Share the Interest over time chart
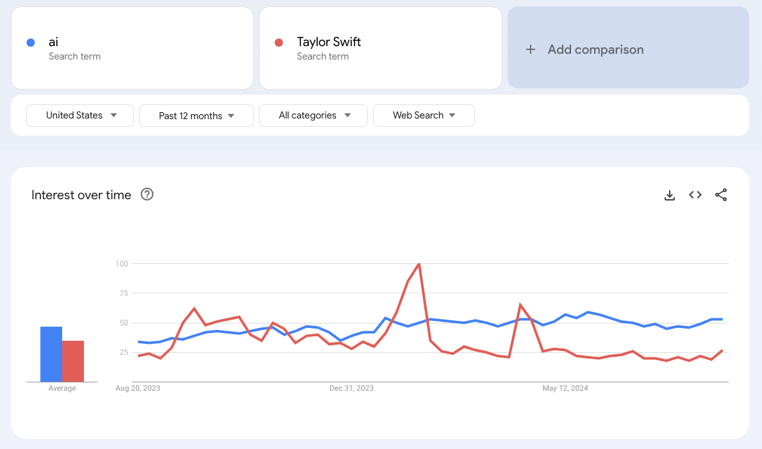This screenshot has height=449, width=762. pyautogui.click(x=721, y=195)
